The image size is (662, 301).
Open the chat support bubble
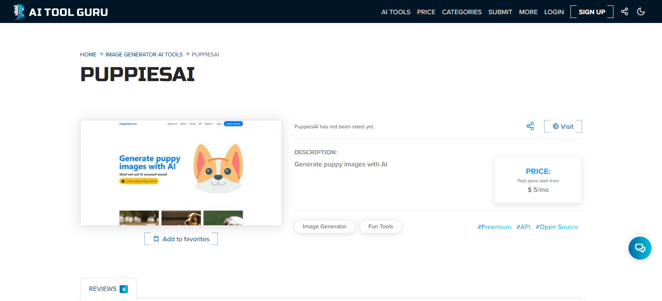[x=640, y=248]
